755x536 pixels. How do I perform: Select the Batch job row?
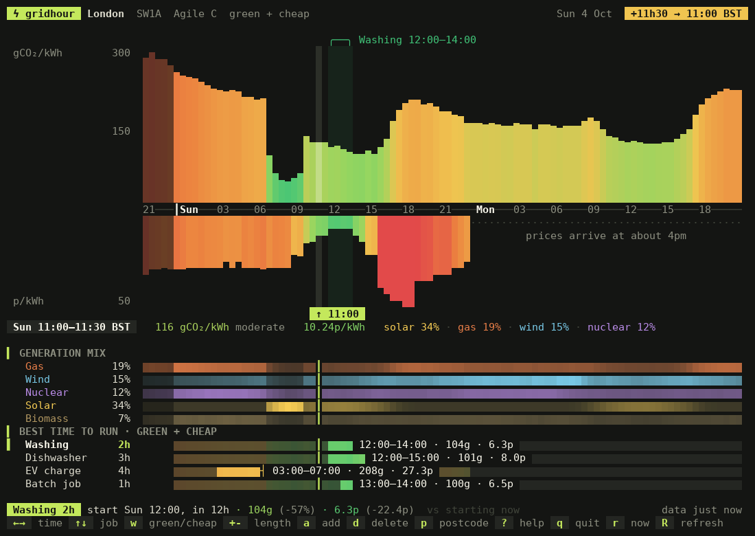[375, 484]
